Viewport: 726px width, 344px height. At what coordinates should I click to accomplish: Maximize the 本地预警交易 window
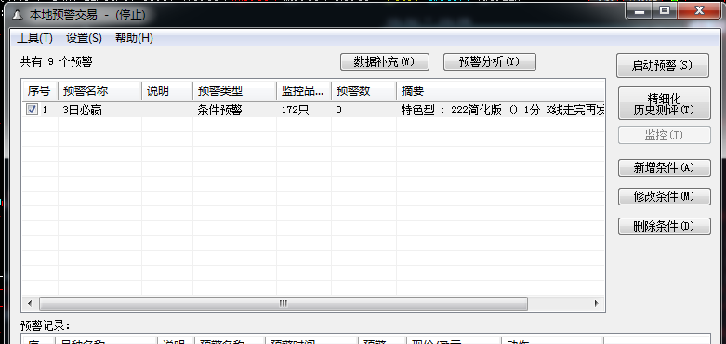[665, 11]
